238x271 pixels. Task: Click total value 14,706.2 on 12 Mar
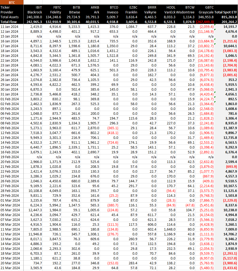pos(229,234)
